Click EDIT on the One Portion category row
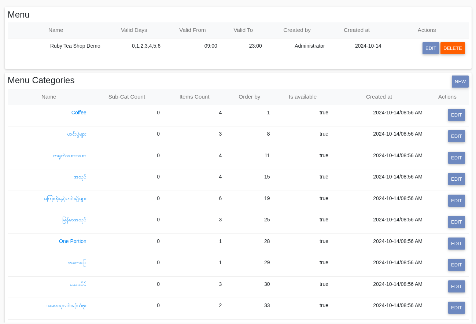 tap(456, 243)
